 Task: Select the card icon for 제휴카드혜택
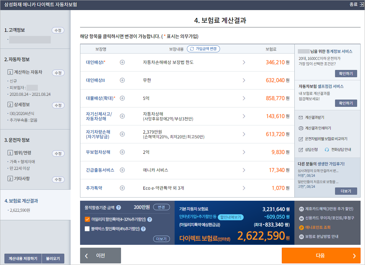coord(301,209)
